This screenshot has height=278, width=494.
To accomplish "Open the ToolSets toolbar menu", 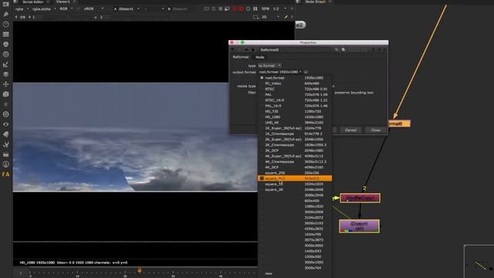I will 5,144.
